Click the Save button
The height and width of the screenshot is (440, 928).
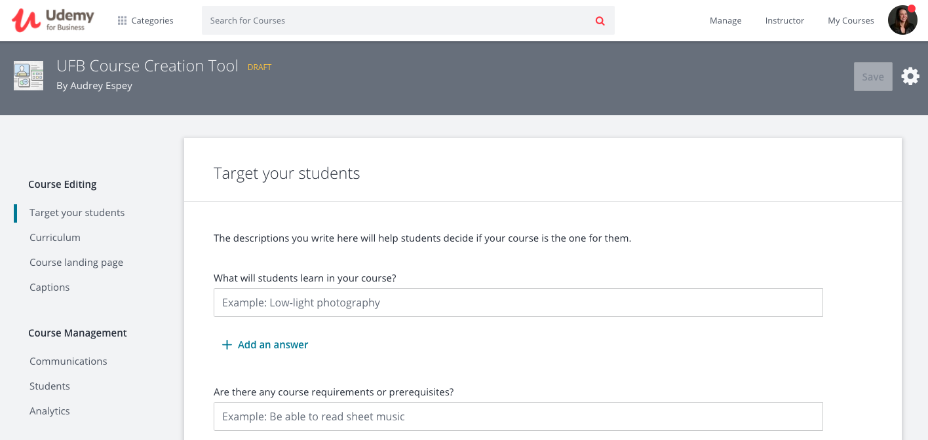point(873,76)
